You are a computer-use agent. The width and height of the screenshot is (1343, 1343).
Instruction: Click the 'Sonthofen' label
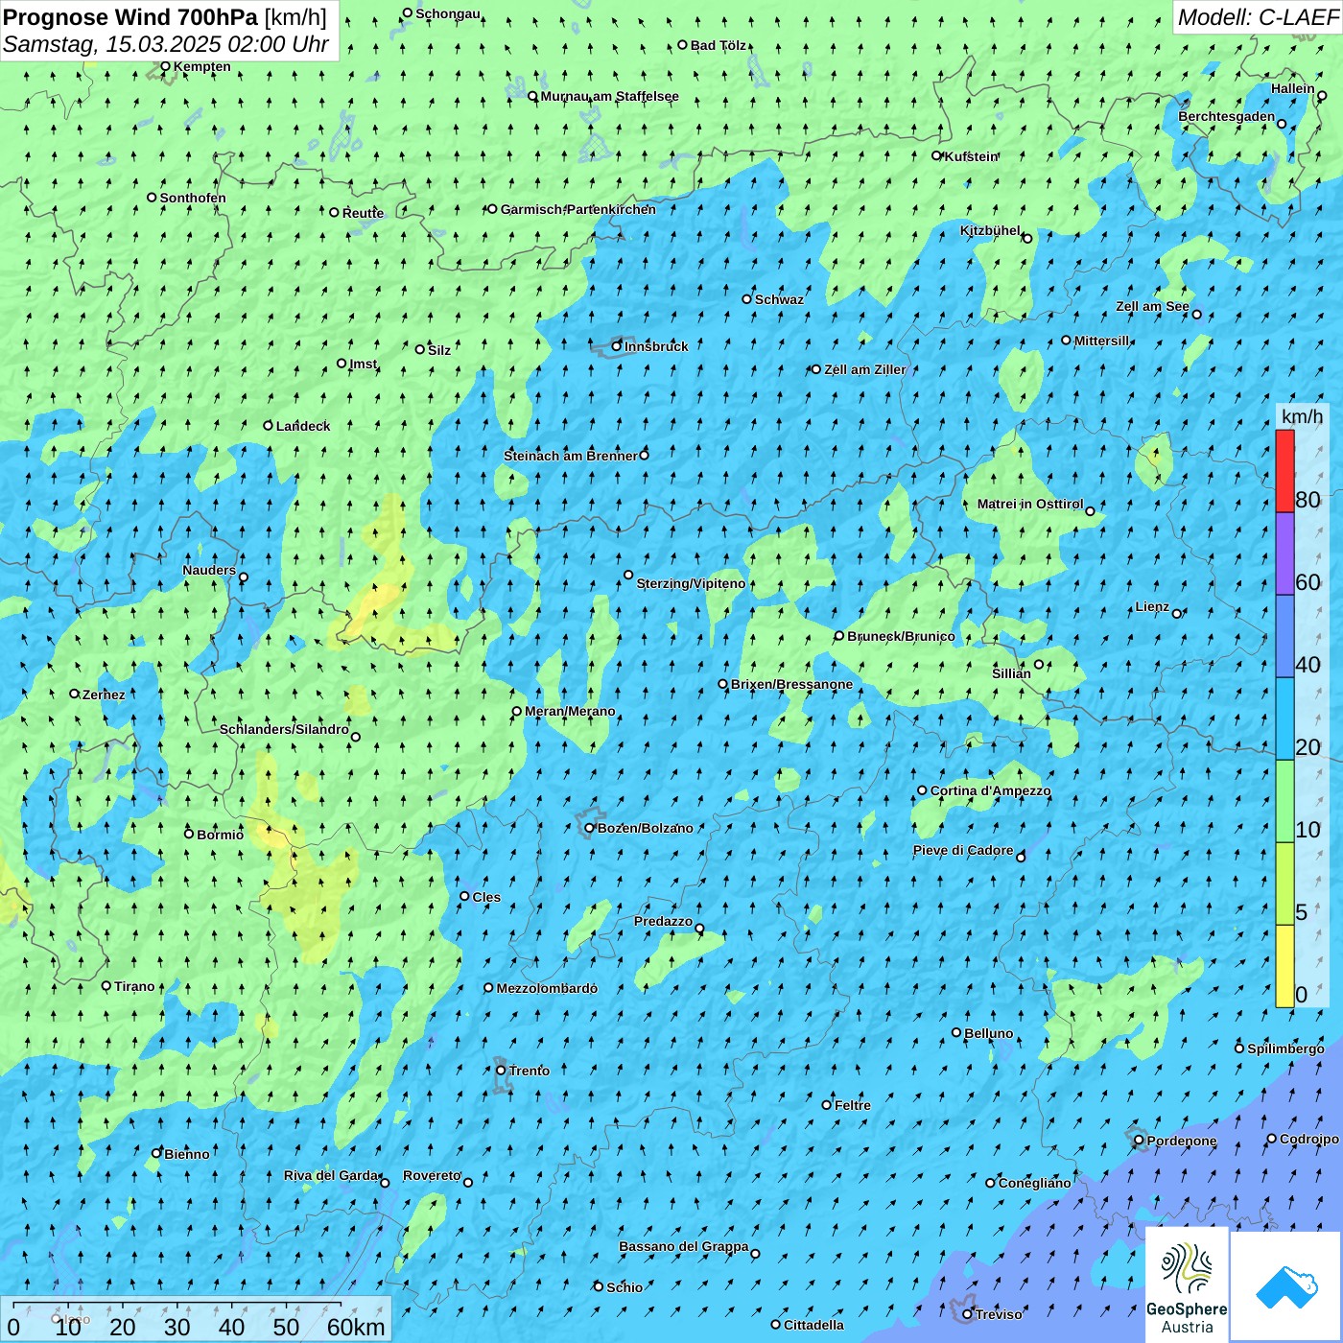pos(193,198)
